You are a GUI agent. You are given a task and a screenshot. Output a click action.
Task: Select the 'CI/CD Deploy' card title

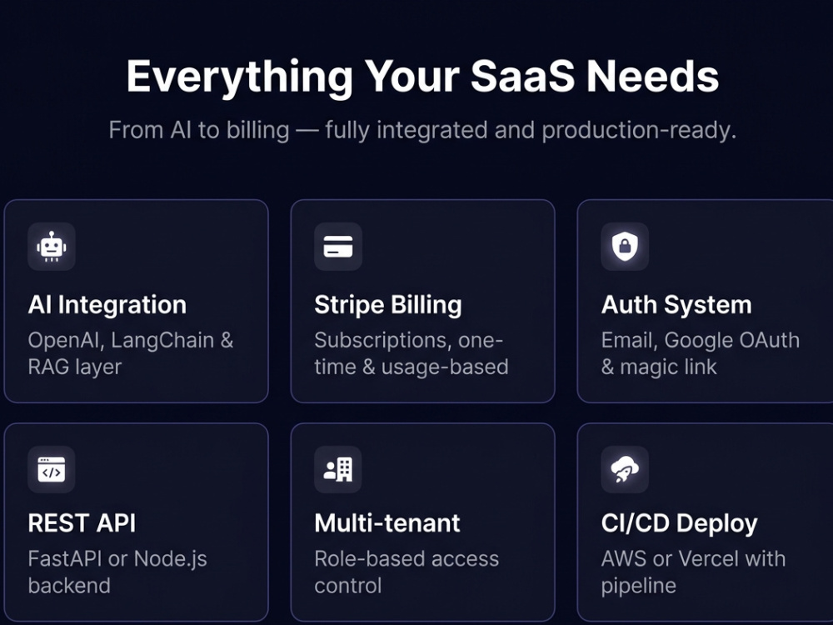click(x=679, y=523)
